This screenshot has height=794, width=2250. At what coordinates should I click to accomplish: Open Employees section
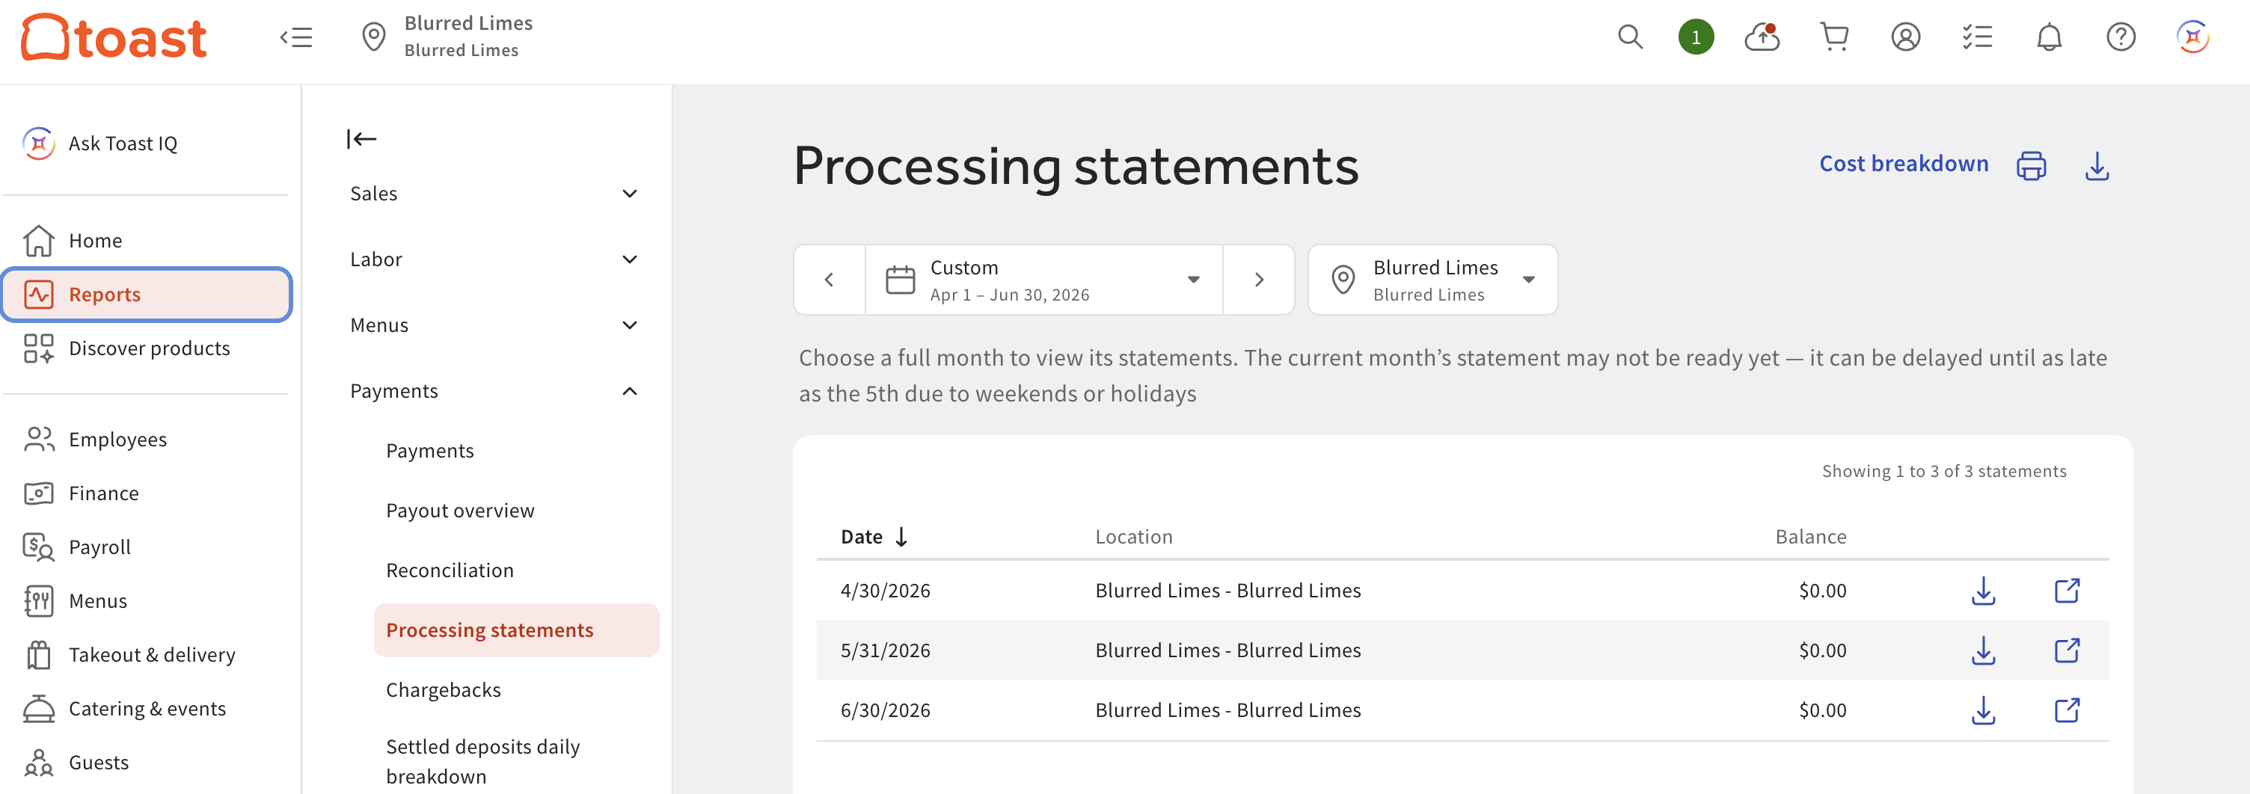pyautogui.click(x=147, y=440)
